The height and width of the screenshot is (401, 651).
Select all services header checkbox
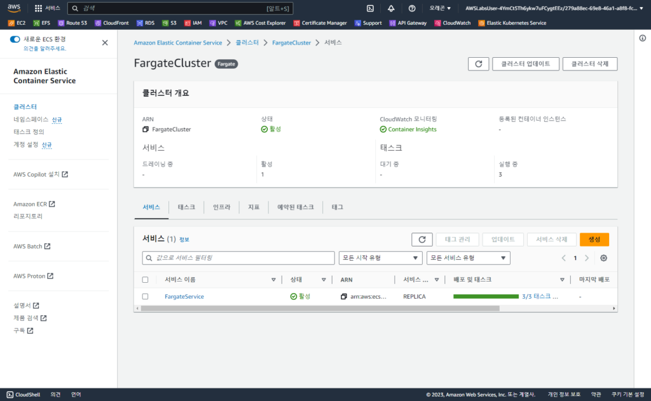pos(145,280)
